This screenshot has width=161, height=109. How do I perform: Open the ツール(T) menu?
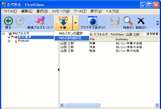[x=80, y=11]
